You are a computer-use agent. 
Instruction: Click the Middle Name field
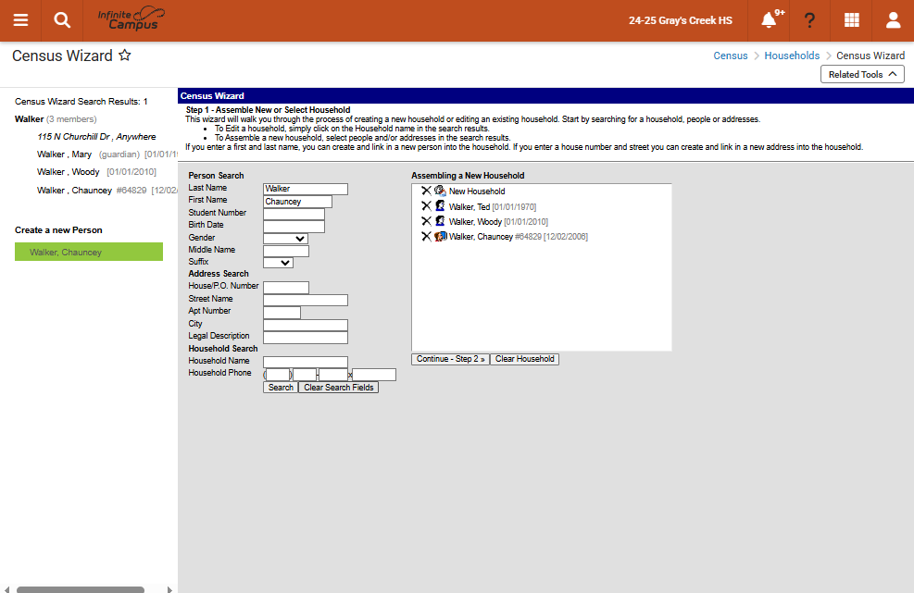pyautogui.click(x=286, y=251)
